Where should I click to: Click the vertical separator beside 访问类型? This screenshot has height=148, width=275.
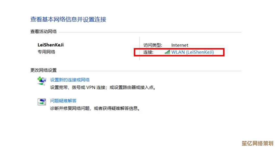[140, 48]
